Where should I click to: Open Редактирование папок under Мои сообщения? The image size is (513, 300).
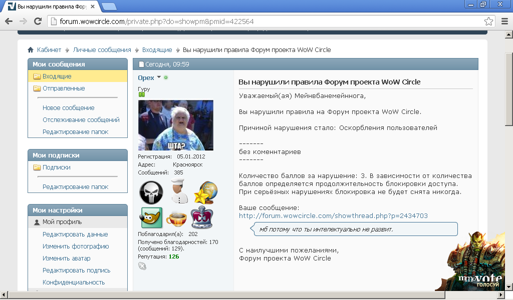point(75,132)
